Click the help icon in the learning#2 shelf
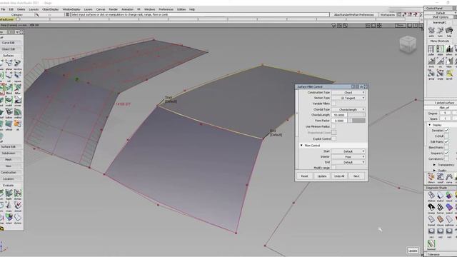Image resolution: width=457 pixels, height=257 pixels. point(449,30)
